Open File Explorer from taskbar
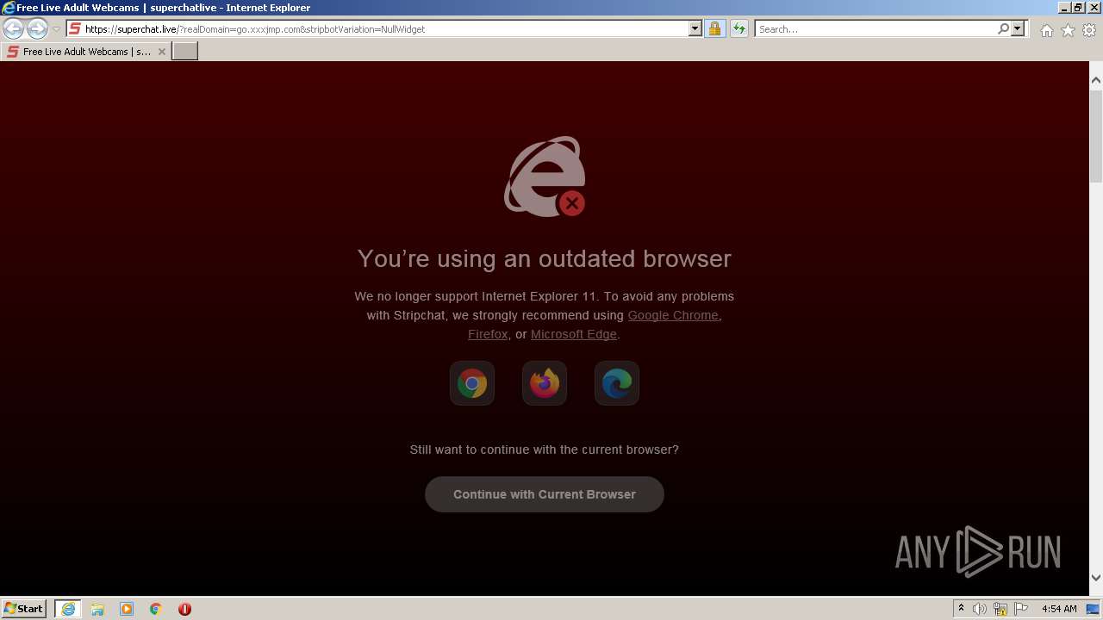 (97, 609)
